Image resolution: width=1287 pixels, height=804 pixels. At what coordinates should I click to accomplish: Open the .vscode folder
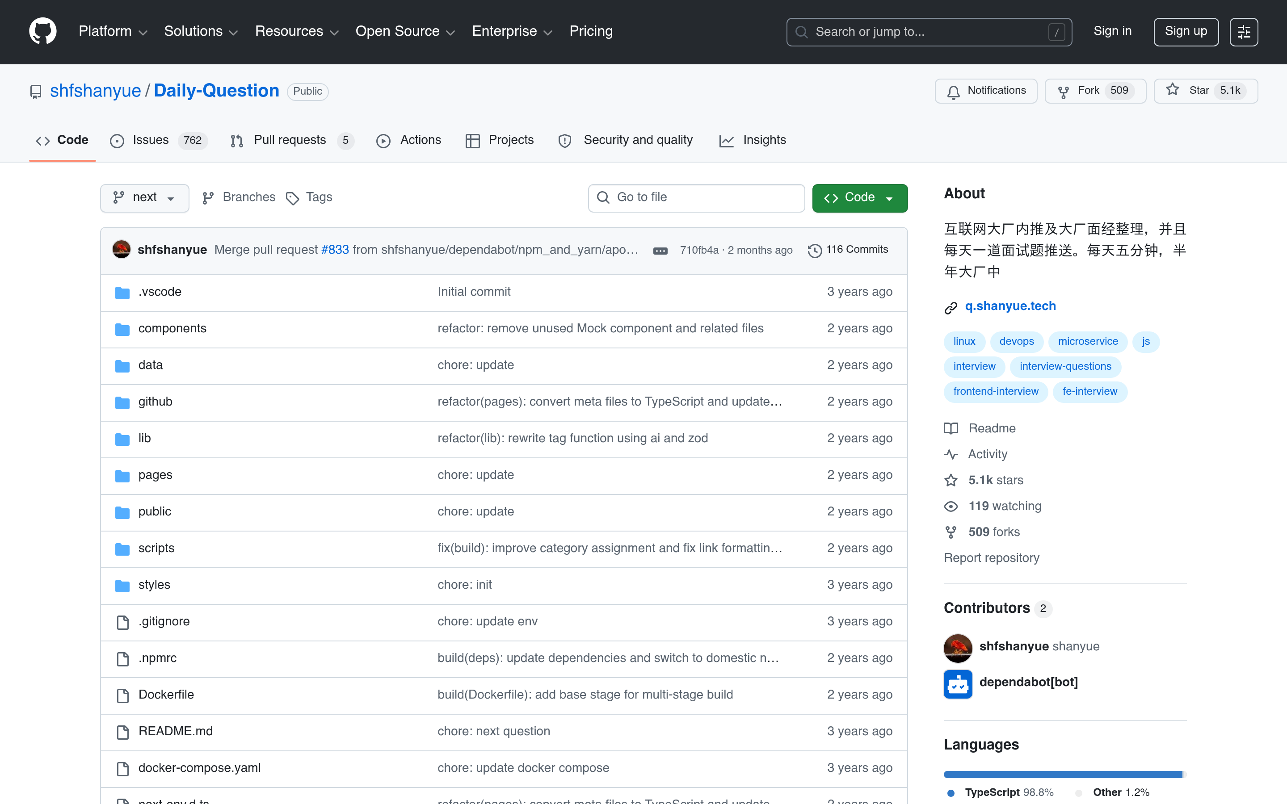pos(160,292)
